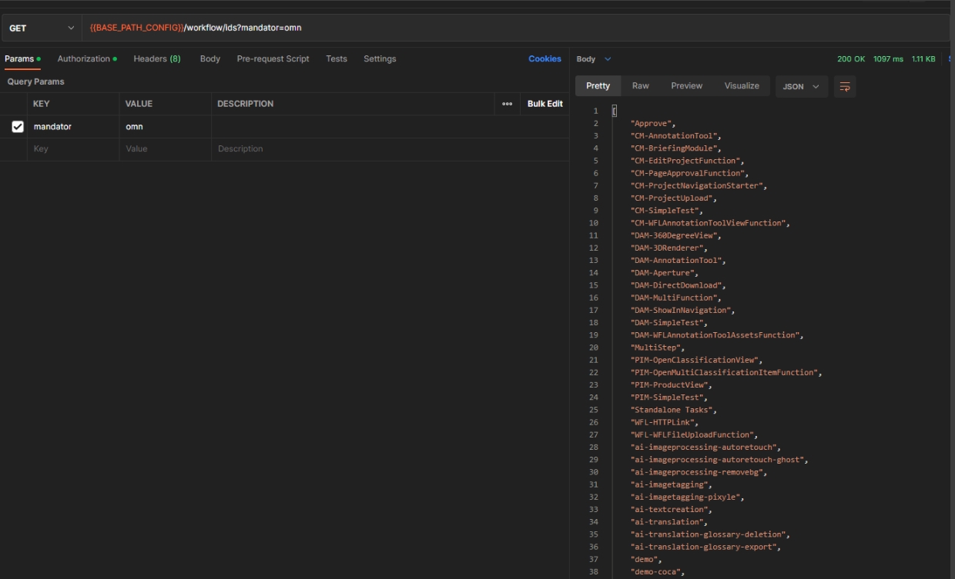
Task: Expand the JSON format dropdown
Action: coord(801,87)
